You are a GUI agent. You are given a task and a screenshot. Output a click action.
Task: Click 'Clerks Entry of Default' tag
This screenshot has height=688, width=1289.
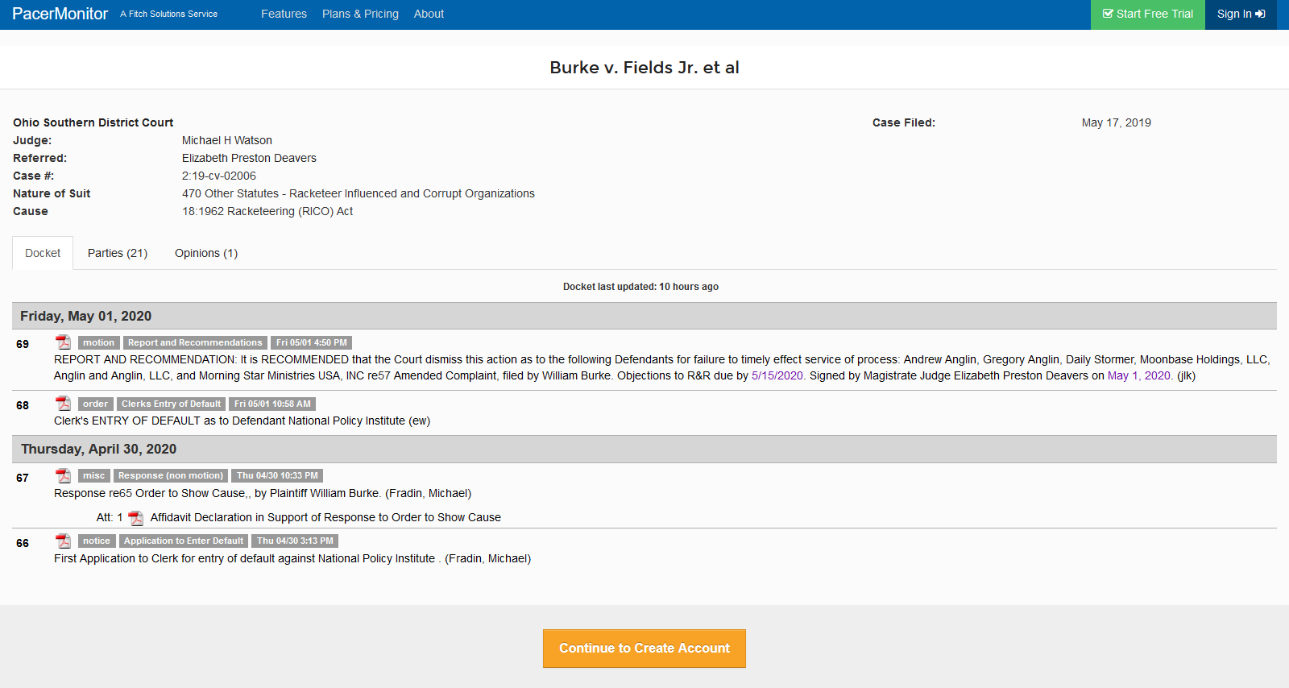coord(171,404)
